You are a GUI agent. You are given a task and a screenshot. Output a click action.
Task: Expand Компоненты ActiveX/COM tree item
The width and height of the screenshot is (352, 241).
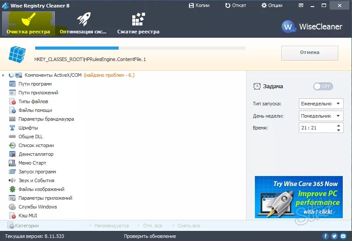point(3,75)
